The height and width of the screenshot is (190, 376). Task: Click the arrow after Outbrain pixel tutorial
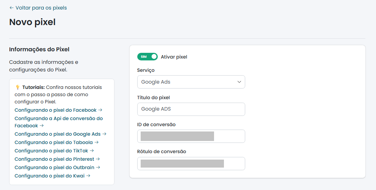pos(98,168)
